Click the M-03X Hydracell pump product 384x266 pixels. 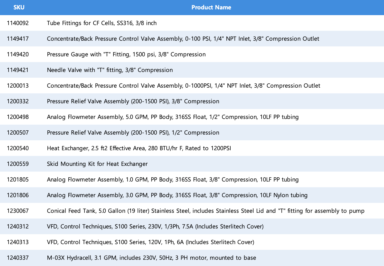151,258
